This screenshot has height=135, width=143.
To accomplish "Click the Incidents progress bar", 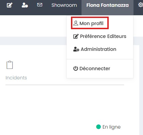I will click(65, 85).
